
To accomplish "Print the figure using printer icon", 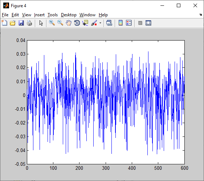I will (x=29, y=23).
